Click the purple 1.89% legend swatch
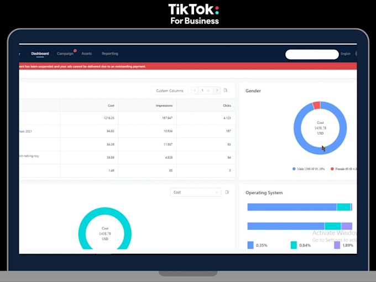Viewport: 376px width, 282px height. (x=337, y=245)
